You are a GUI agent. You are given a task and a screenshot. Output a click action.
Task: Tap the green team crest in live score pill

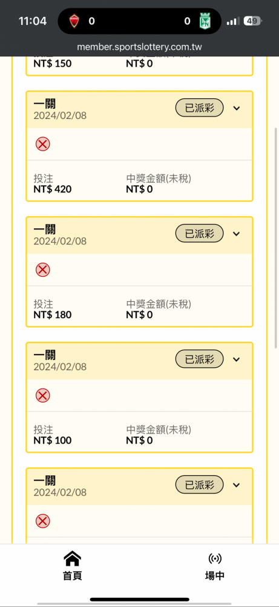[x=204, y=21]
